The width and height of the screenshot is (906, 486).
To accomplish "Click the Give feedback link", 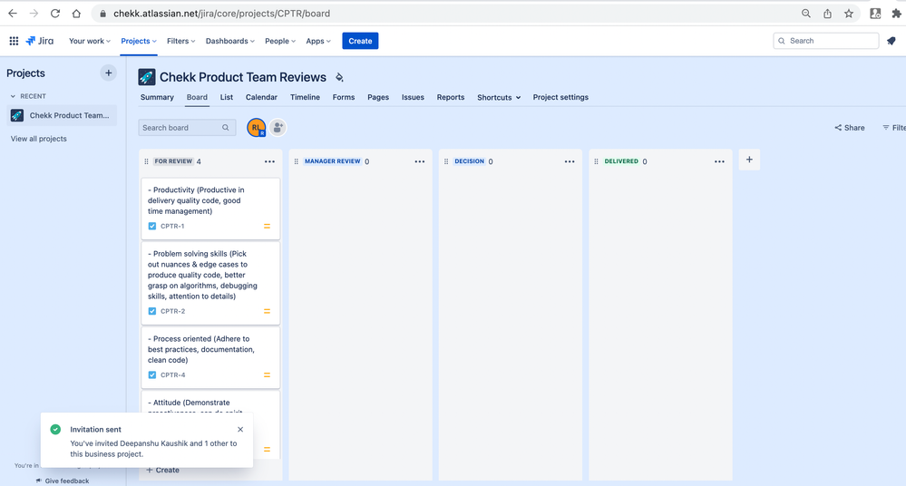I will 63,481.
